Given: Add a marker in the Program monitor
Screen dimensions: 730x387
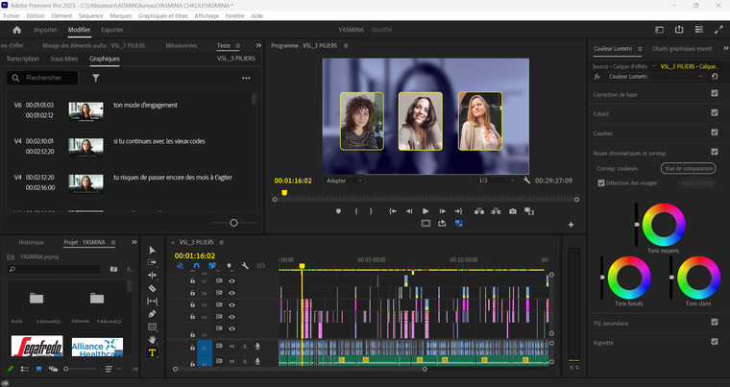Looking at the screenshot, I should pos(338,210).
